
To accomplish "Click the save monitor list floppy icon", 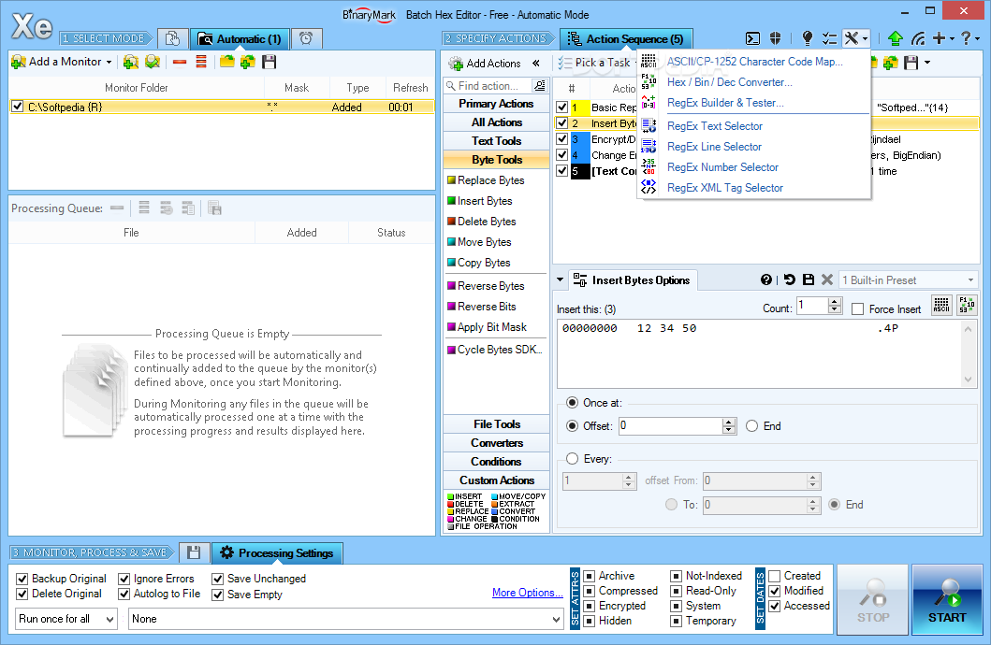I will tap(270, 62).
